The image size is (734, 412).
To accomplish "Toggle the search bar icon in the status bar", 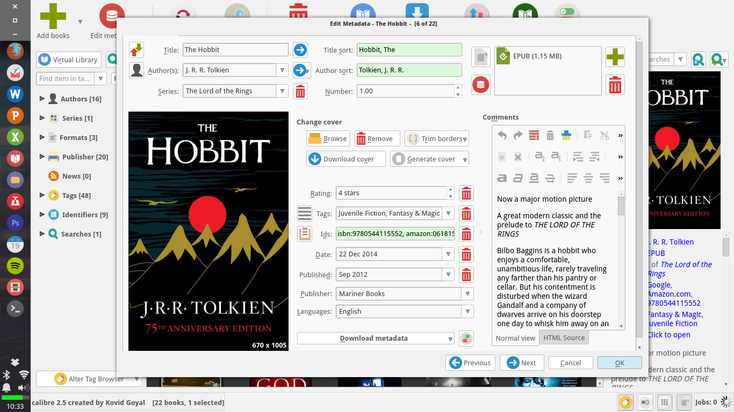I will pyautogui.click(x=645, y=402).
